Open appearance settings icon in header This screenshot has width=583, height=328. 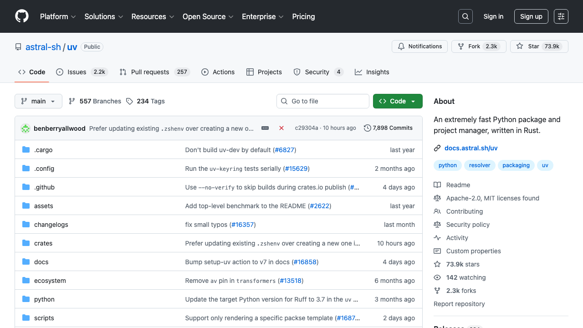[561, 16]
